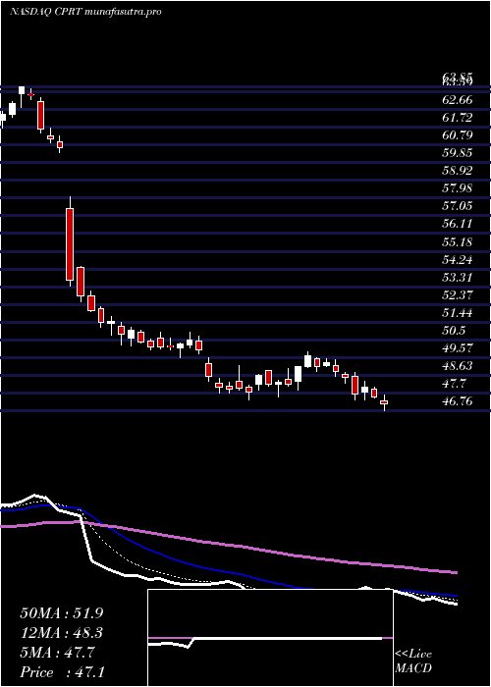Click the 5MA : 47.7 readout
The height and width of the screenshot is (687, 491).
pos(57,653)
